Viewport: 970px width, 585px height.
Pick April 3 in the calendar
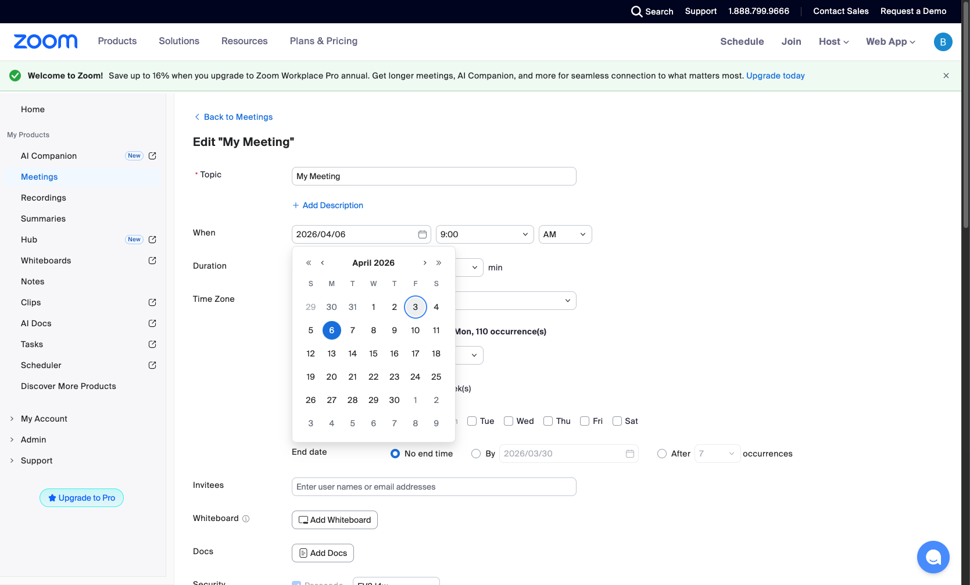[x=416, y=307]
